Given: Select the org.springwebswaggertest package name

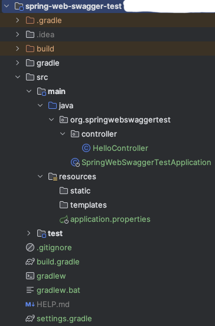Looking at the screenshot, I should (120, 120).
